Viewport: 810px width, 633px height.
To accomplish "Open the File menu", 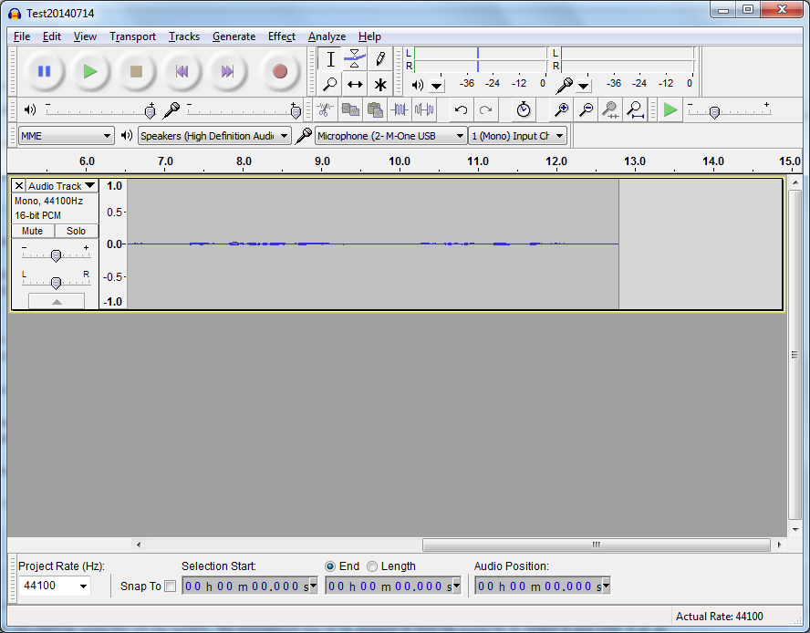I will pos(22,36).
